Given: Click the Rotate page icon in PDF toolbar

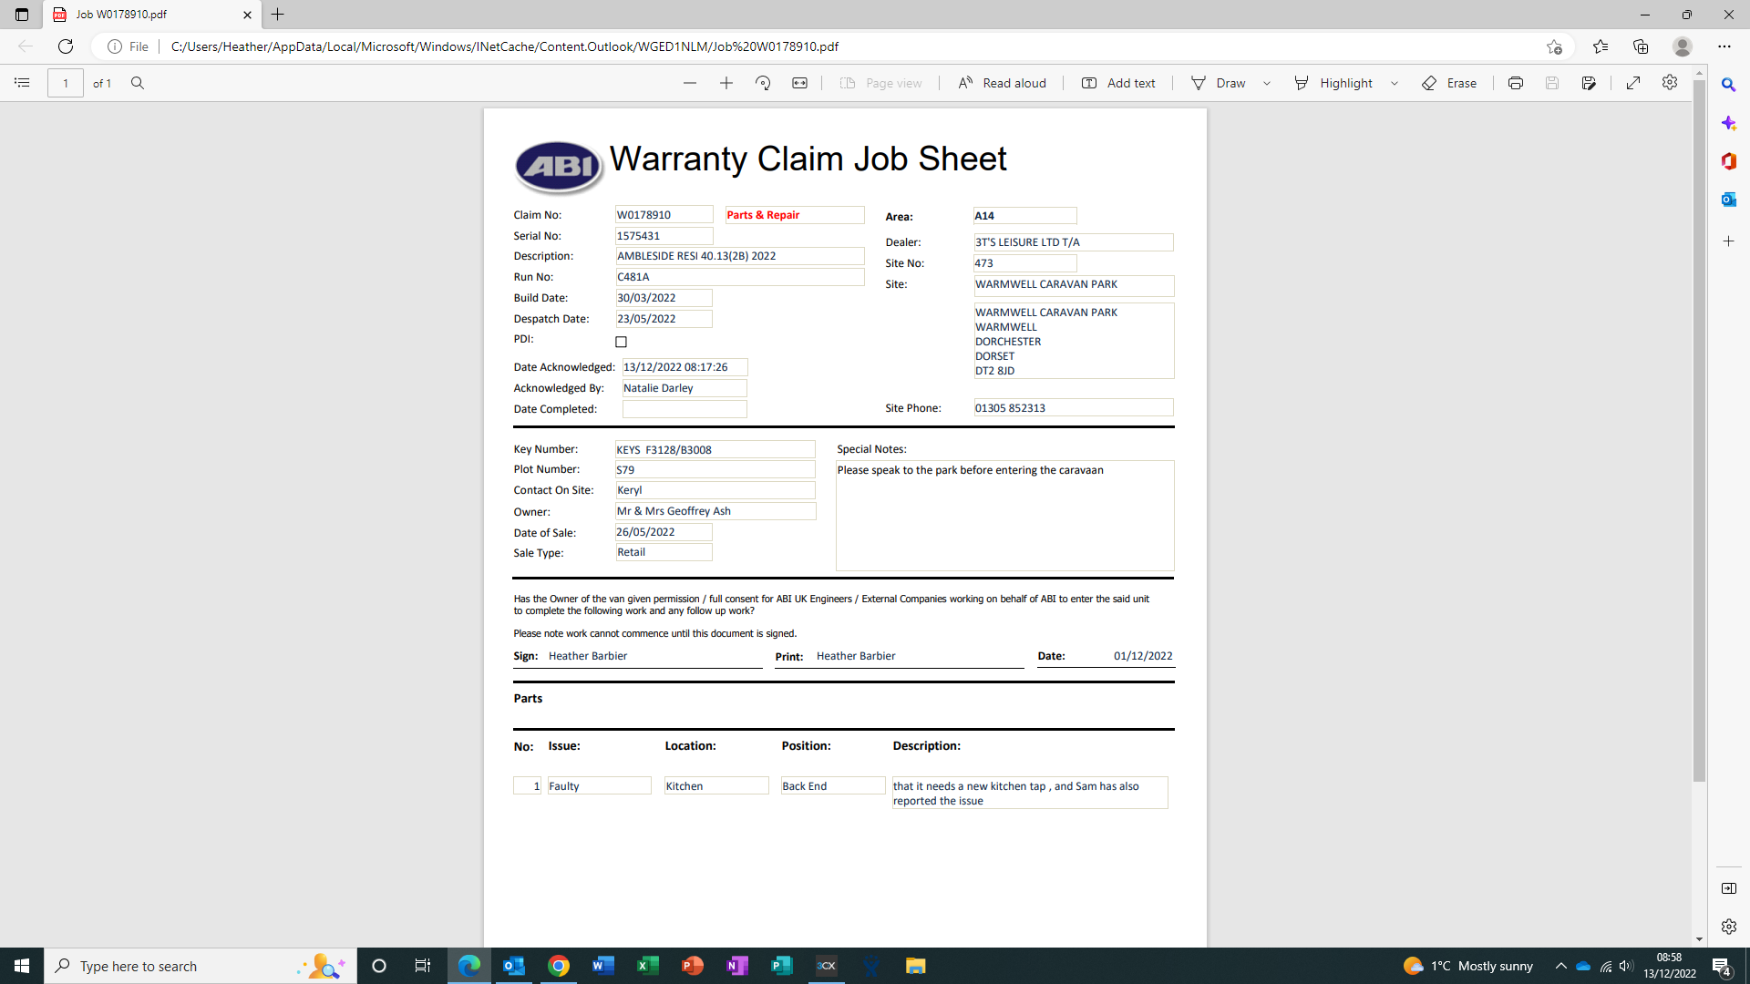Looking at the screenshot, I should [x=763, y=83].
